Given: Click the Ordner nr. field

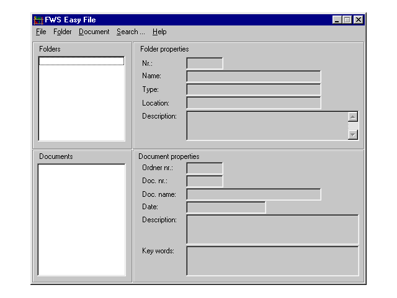Looking at the screenshot, I should (x=204, y=168).
